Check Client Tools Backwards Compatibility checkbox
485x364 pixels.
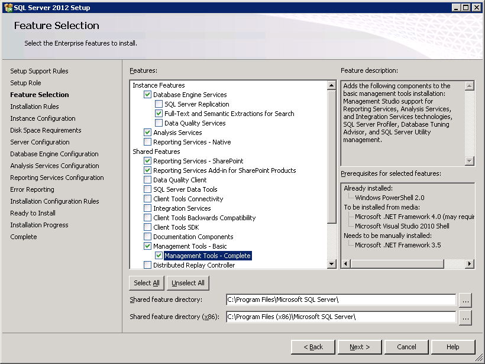click(147, 218)
